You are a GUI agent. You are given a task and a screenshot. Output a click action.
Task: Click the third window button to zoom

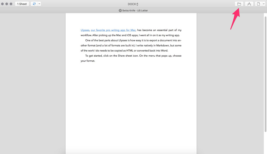(x=11, y=4)
